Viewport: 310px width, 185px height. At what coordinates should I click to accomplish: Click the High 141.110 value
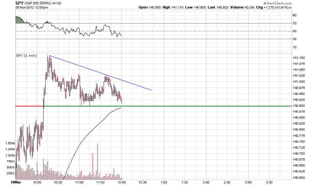pyautogui.click(x=173, y=7)
